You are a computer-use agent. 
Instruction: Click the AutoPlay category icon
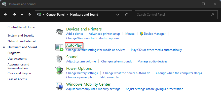59,48
